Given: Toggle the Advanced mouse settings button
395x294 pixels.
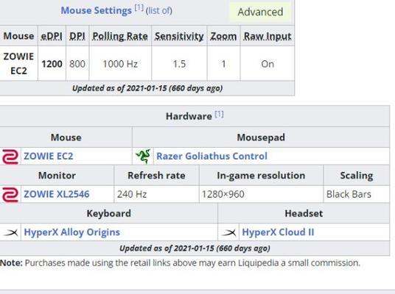Looking at the screenshot, I should 260,12.
